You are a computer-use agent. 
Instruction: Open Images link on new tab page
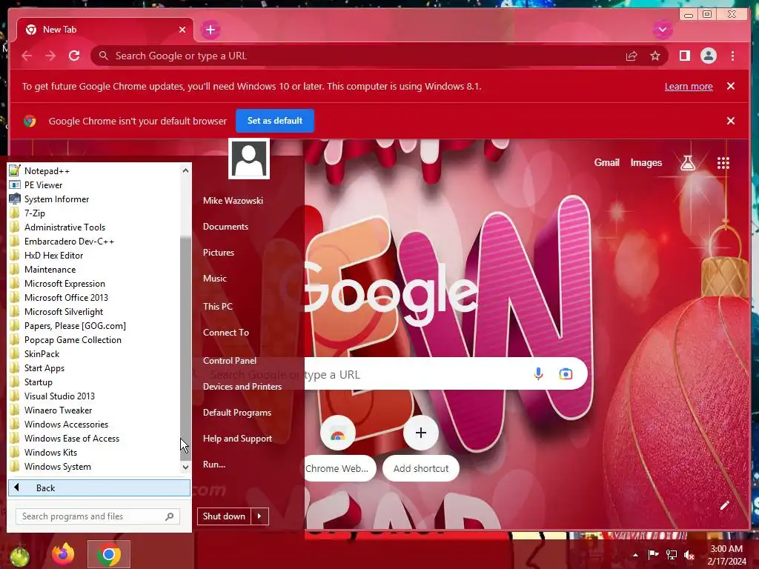point(646,162)
